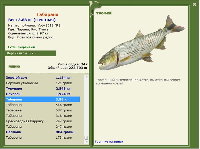Click the fish list scrollbar thumb
The width and height of the screenshot is (200, 149).
[x=86, y=138]
